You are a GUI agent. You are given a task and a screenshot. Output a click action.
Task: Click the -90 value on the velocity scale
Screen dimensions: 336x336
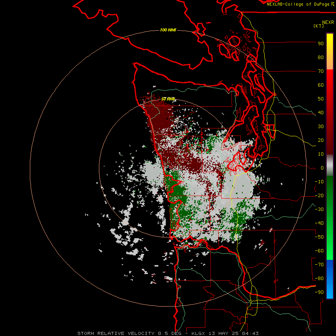pyautogui.click(x=319, y=292)
